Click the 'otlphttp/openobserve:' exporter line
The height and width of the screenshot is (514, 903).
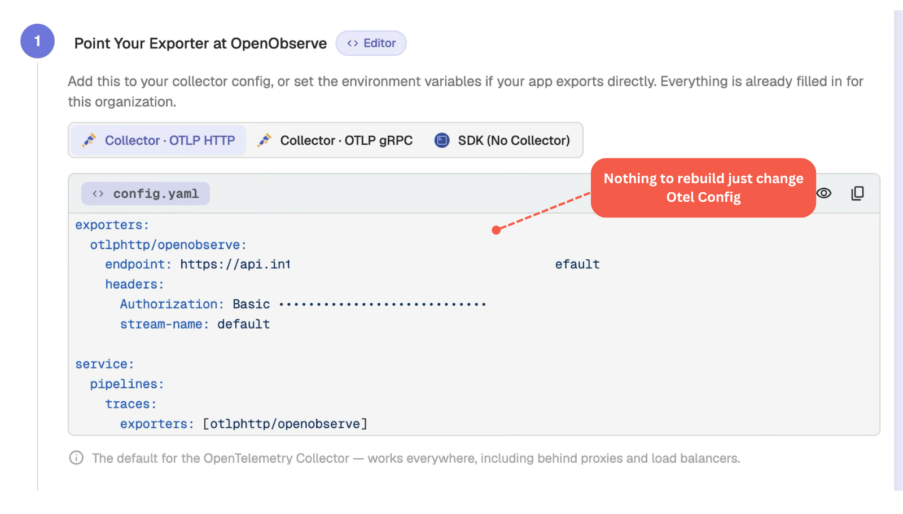[x=168, y=245]
